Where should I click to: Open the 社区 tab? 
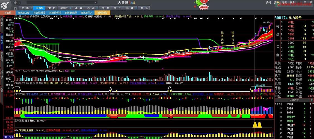tap(144, 8)
